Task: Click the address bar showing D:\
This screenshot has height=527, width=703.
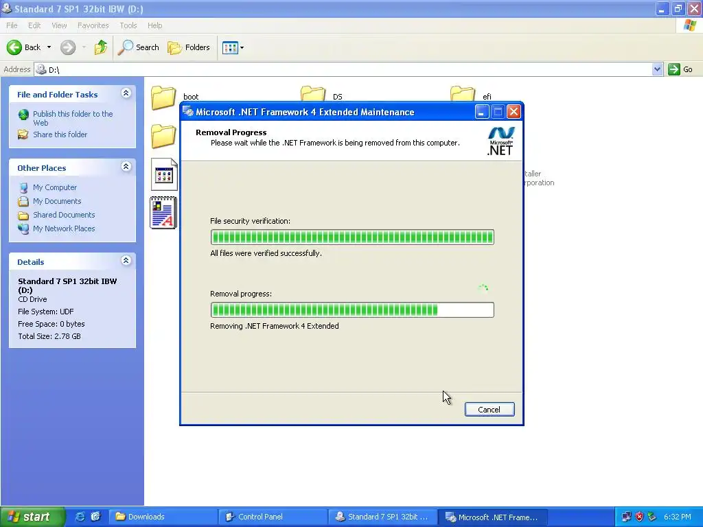Action: pos(343,69)
